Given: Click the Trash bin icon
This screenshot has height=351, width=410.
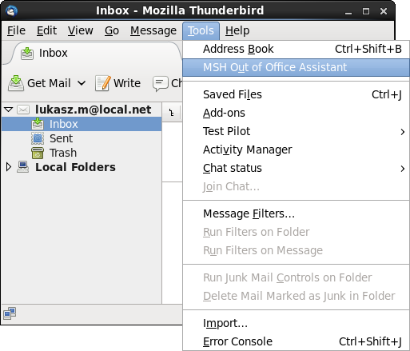Looking at the screenshot, I should coord(38,153).
